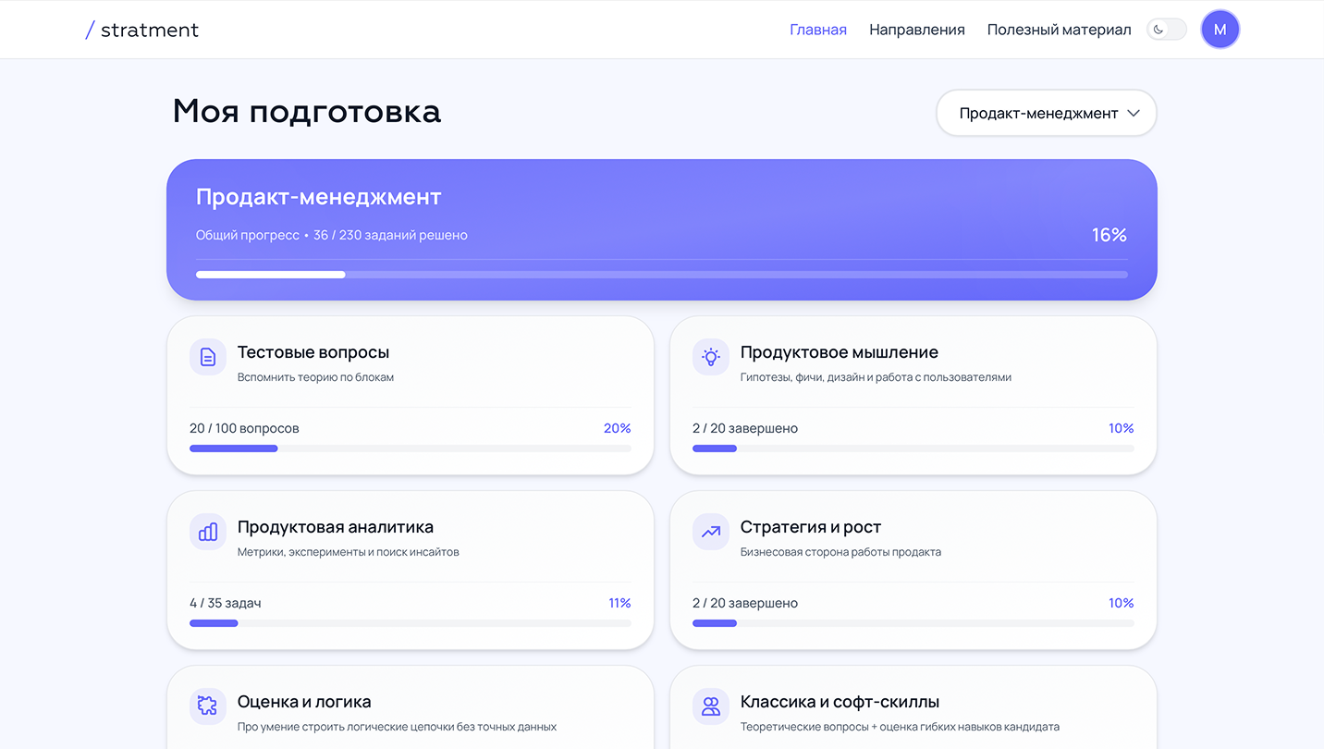1324x749 pixels.
Task: Click the 20% label on Тестовые вопросы
Action: tap(619, 428)
